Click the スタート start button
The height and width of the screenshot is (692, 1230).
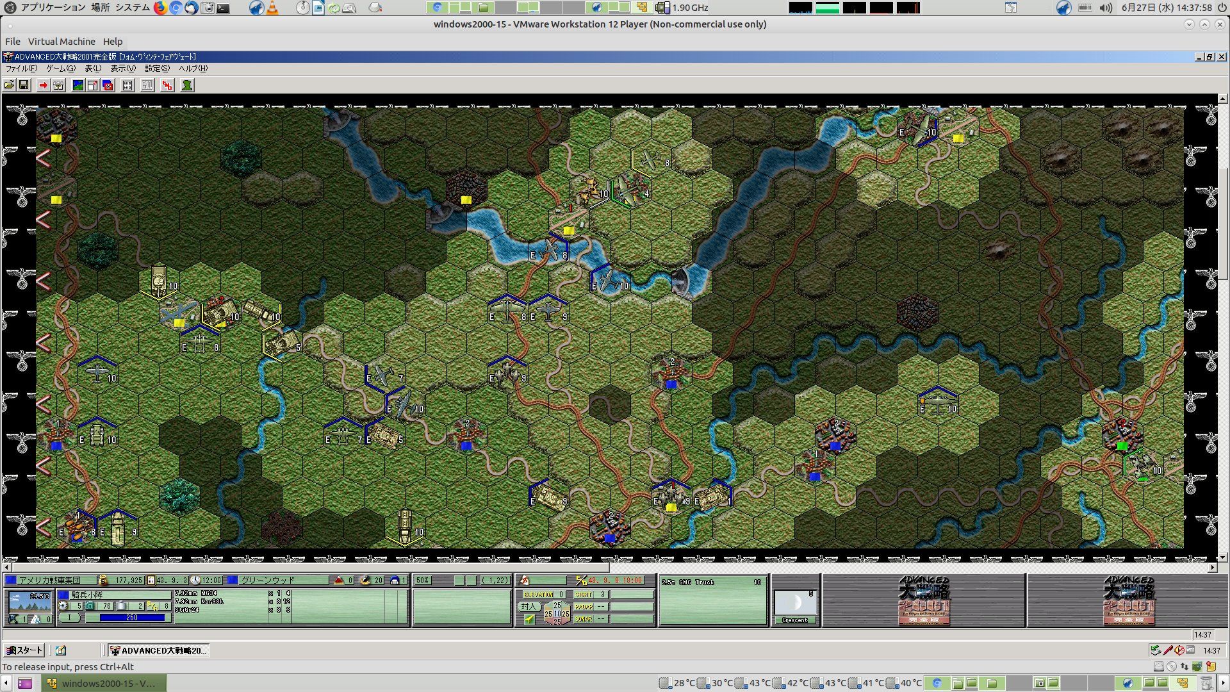click(24, 650)
